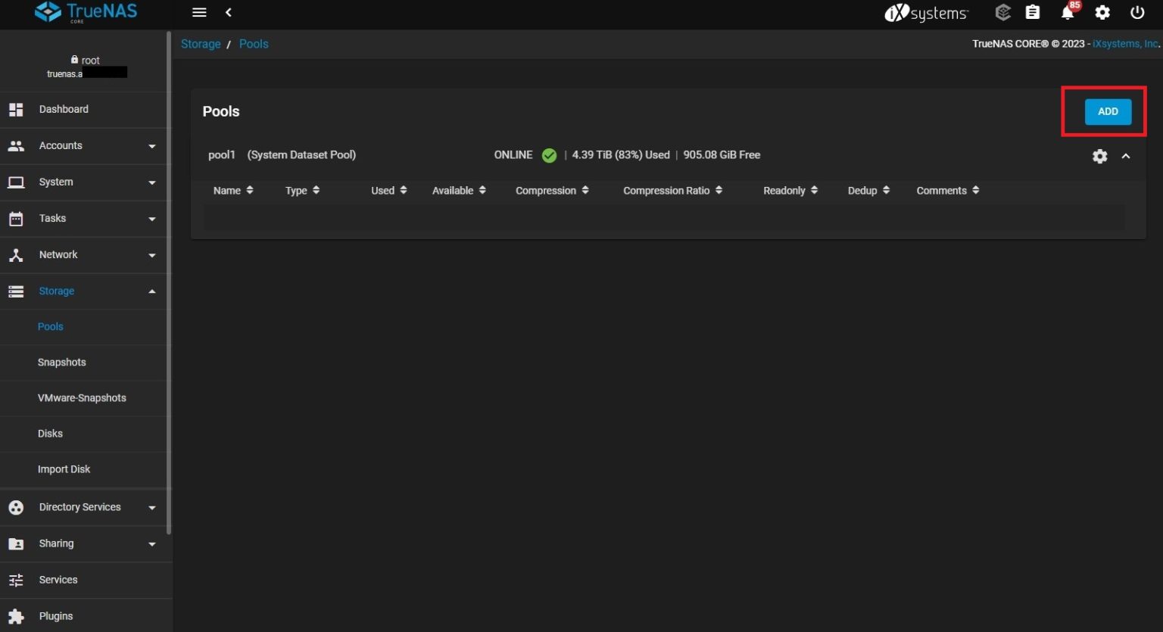1163x632 pixels.
Task: Open the settings gear in the top bar
Action: coord(1102,13)
